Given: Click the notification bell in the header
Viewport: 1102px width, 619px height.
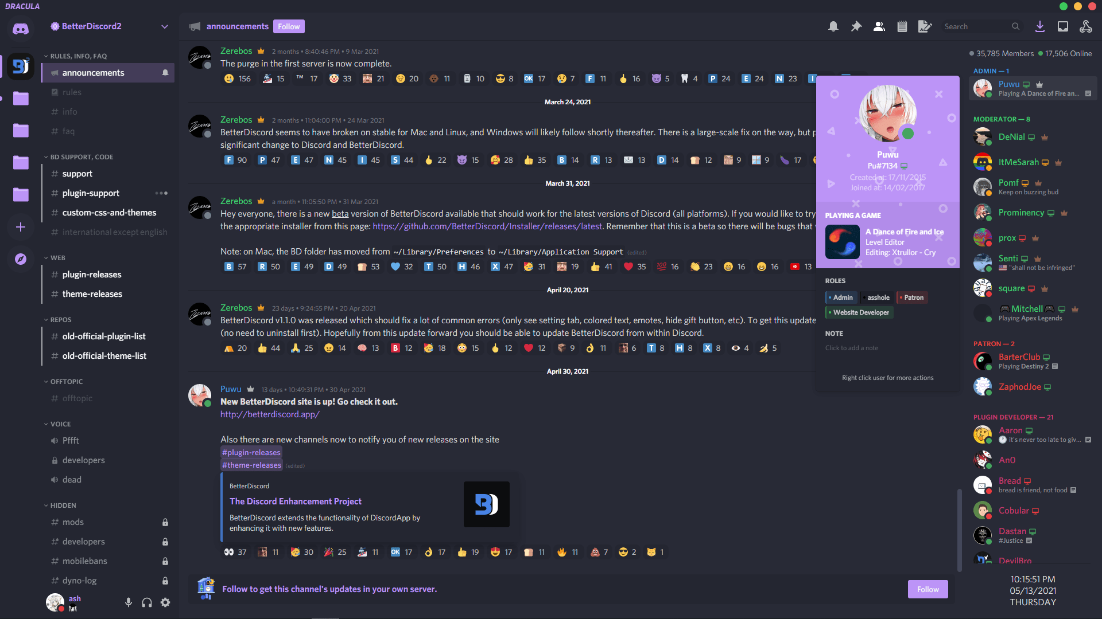Looking at the screenshot, I should (833, 26).
